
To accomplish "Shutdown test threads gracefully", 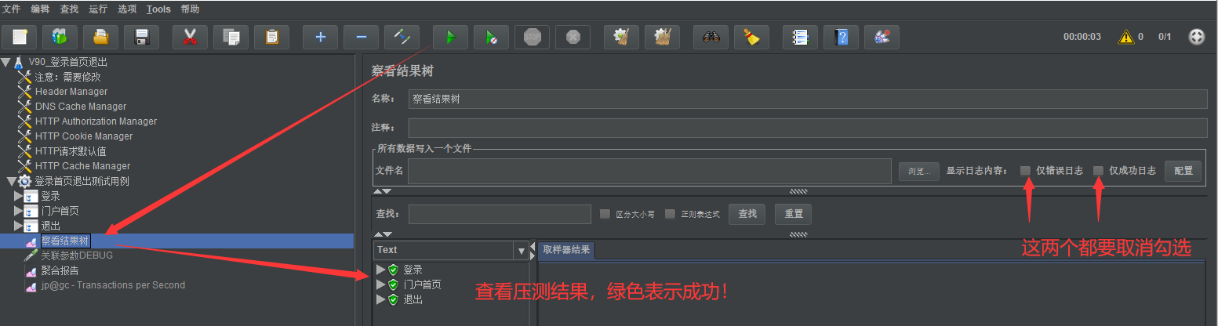I will point(573,37).
